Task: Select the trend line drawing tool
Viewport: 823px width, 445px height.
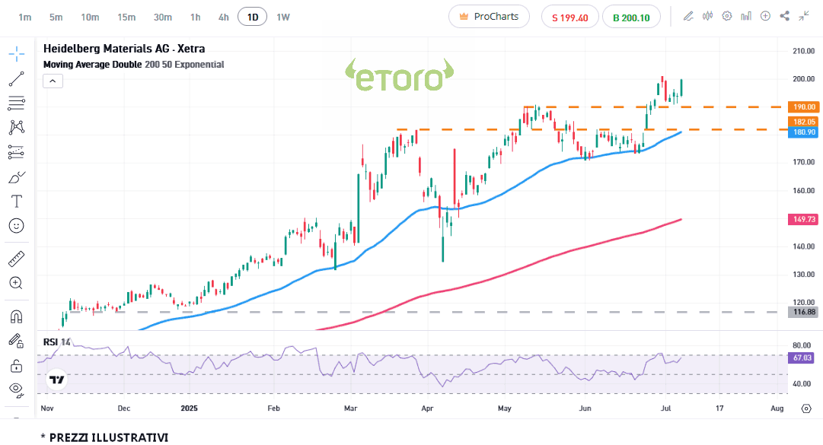Action: tap(16, 79)
